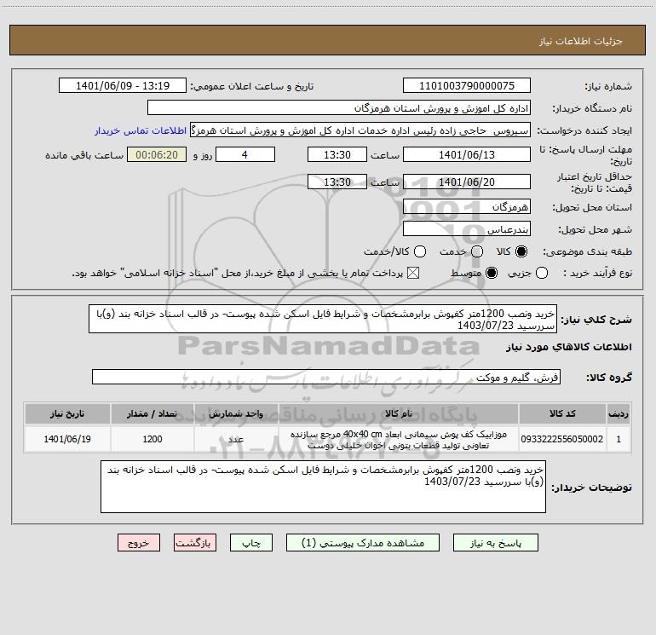The height and width of the screenshot is (635, 656).
Task: Click ردیف column header
Action: 619,413
